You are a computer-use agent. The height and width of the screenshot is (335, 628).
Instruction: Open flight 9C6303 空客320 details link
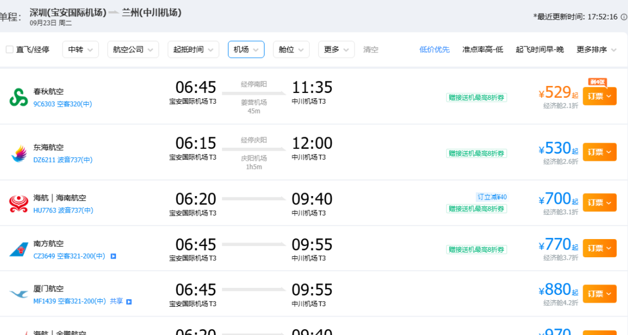[x=62, y=104]
